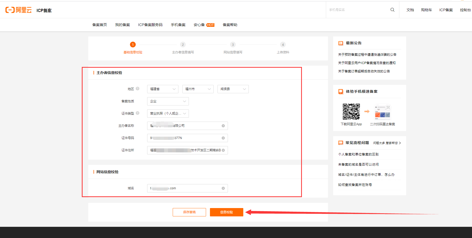472x238 pixels.
Task: Click the 保存草稿 button
Action: pyautogui.click(x=189, y=212)
